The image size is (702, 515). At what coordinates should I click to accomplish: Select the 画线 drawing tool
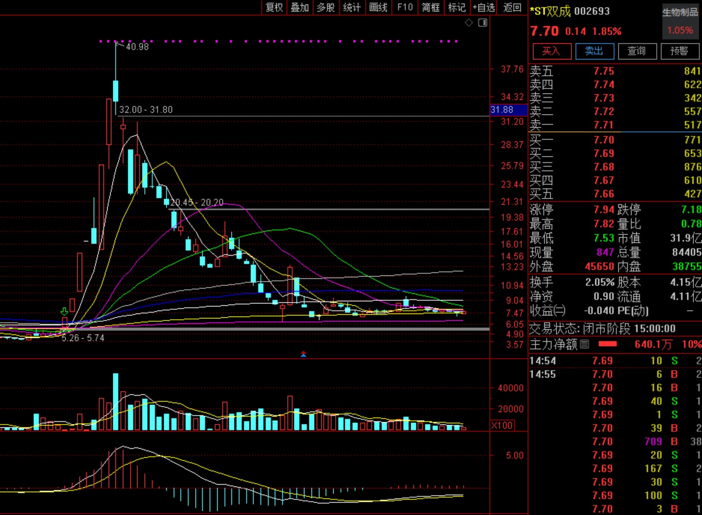(378, 7)
